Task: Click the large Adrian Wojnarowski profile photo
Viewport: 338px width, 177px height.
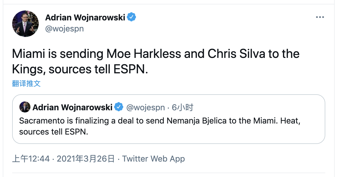Action: point(25,24)
